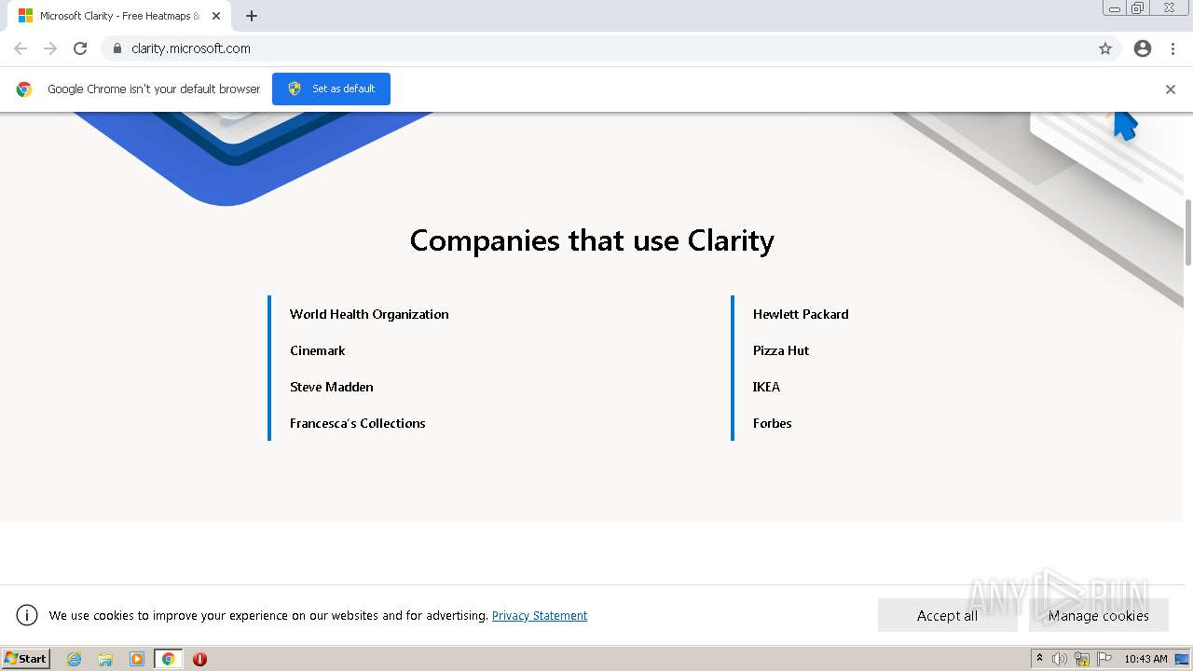Set Chrome as default browser
This screenshot has height=671, width=1193.
click(x=331, y=89)
